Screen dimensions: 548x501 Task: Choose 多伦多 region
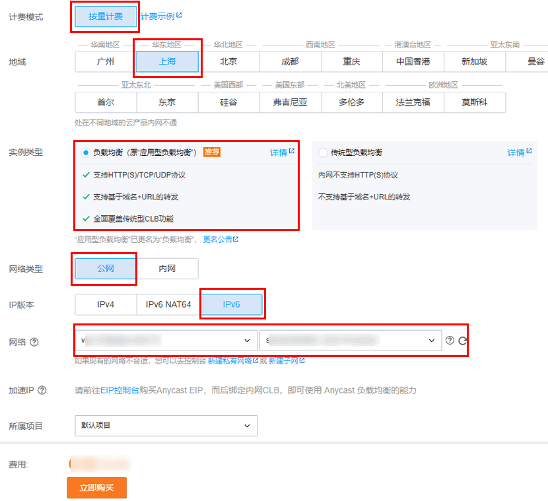click(352, 102)
